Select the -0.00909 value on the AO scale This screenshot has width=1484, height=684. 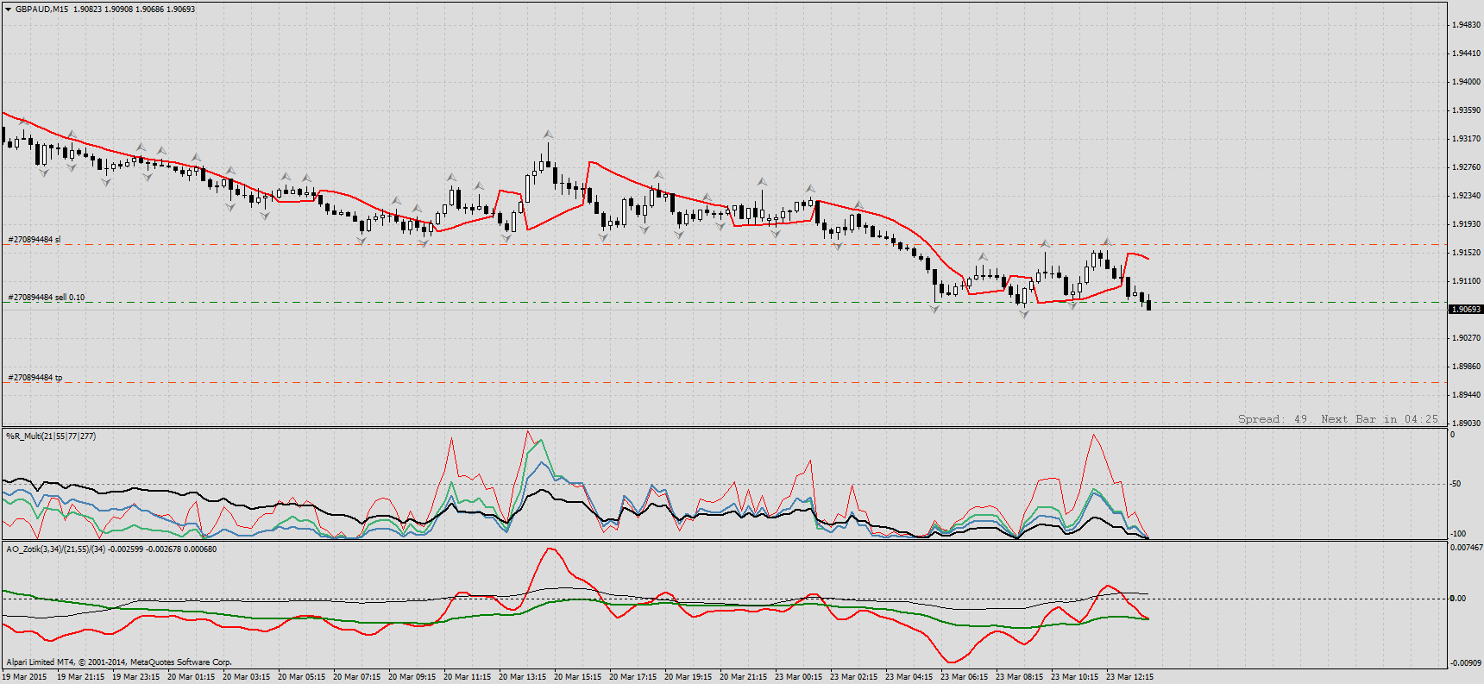pyautogui.click(x=1465, y=662)
